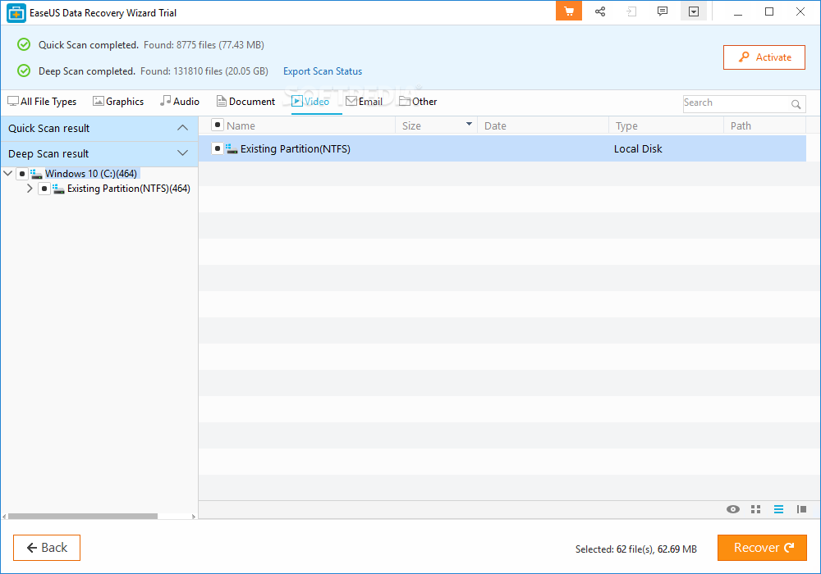This screenshot has height=574, width=821.
Task: Click the tree panel horizontal scrollbar
Action: 83,516
